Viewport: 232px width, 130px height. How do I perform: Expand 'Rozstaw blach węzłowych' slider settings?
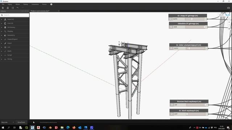click(x=172, y=105)
